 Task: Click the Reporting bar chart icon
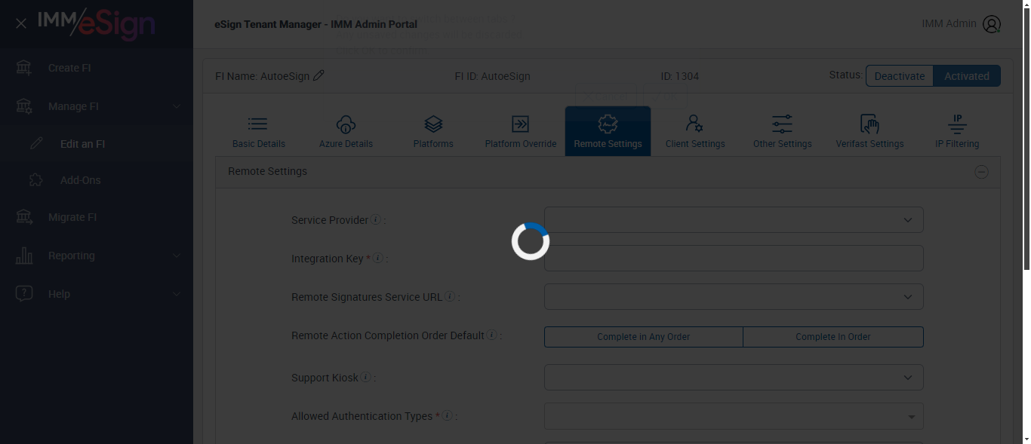tap(24, 256)
